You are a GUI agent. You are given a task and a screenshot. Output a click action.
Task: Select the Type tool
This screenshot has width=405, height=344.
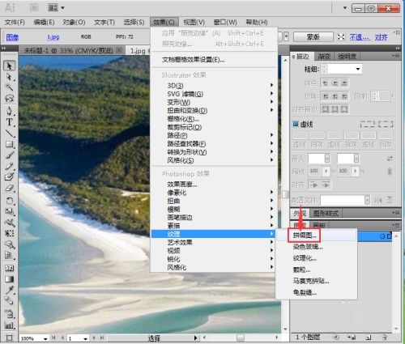[9, 122]
